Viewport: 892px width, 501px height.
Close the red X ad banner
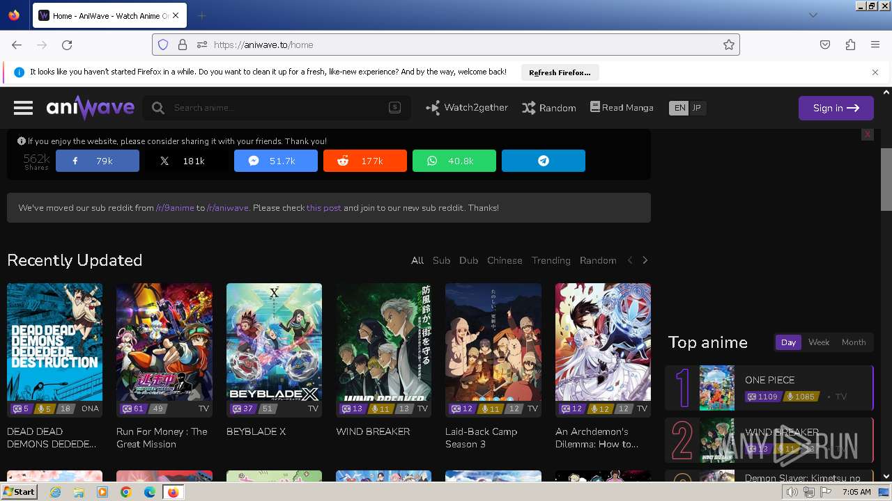[x=868, y=134]
